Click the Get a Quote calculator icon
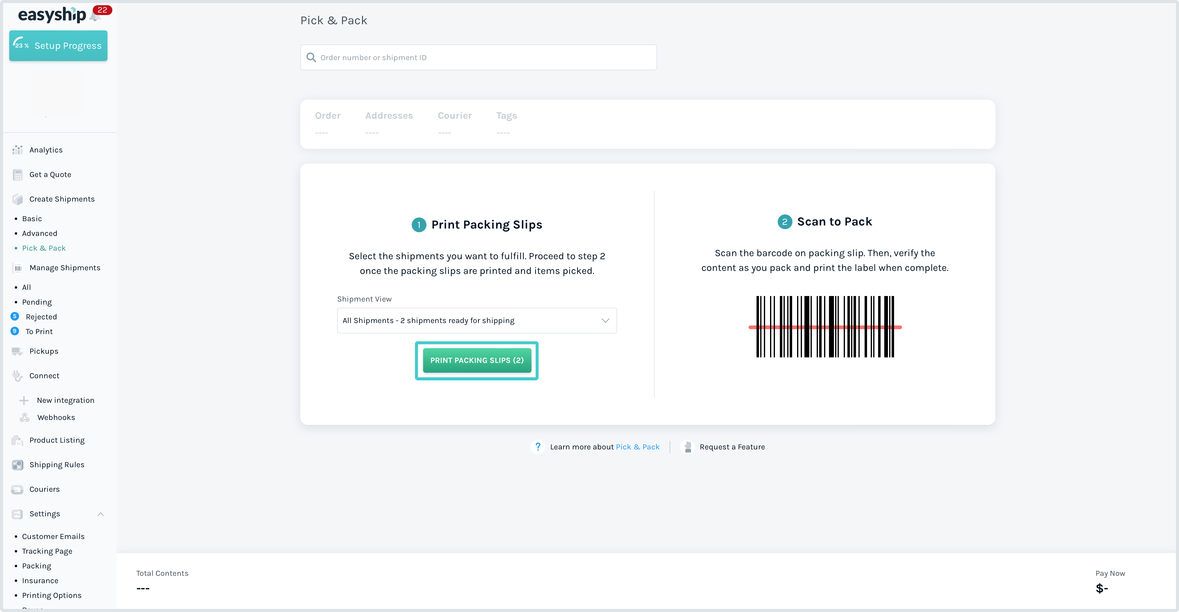The width and height of the screenshot is (1179, 612). (x=18, y=175)
